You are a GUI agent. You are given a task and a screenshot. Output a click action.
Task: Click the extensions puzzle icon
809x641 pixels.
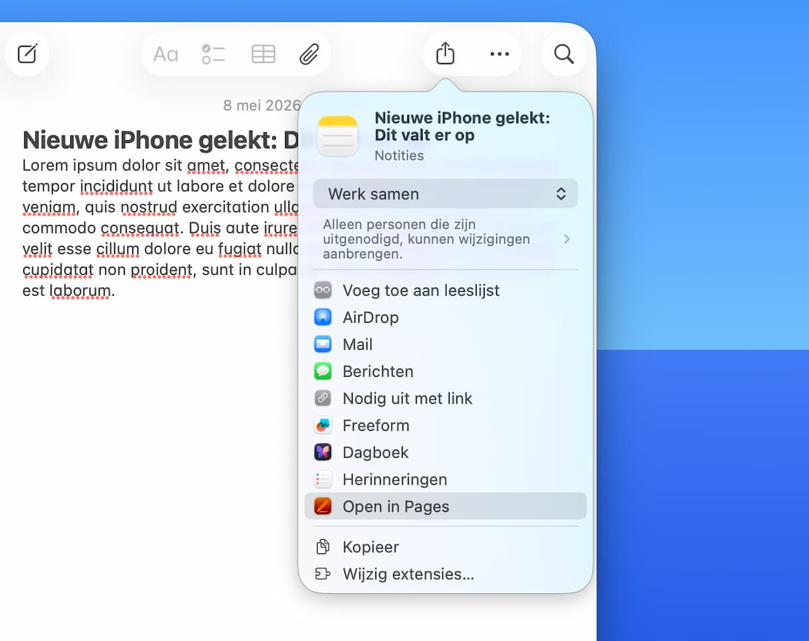[x=323, y=574]
